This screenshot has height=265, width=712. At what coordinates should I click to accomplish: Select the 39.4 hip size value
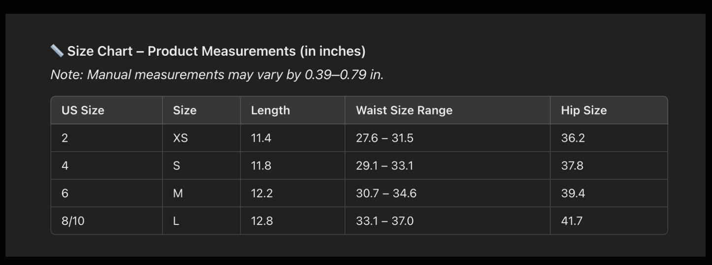tap(573, 194)
